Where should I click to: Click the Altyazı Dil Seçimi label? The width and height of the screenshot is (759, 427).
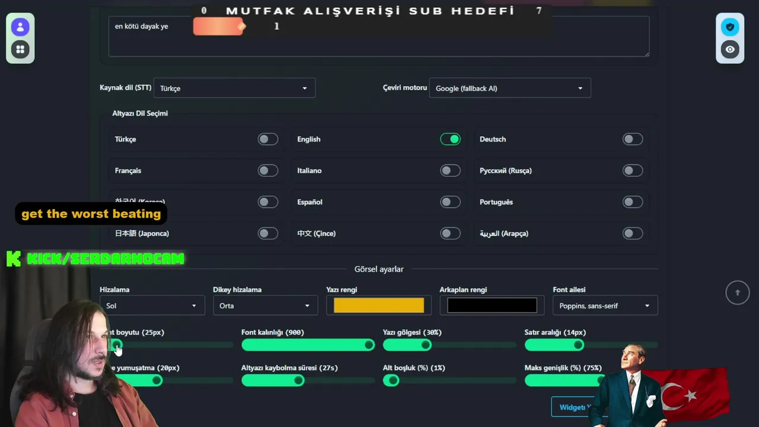(140, 113)
